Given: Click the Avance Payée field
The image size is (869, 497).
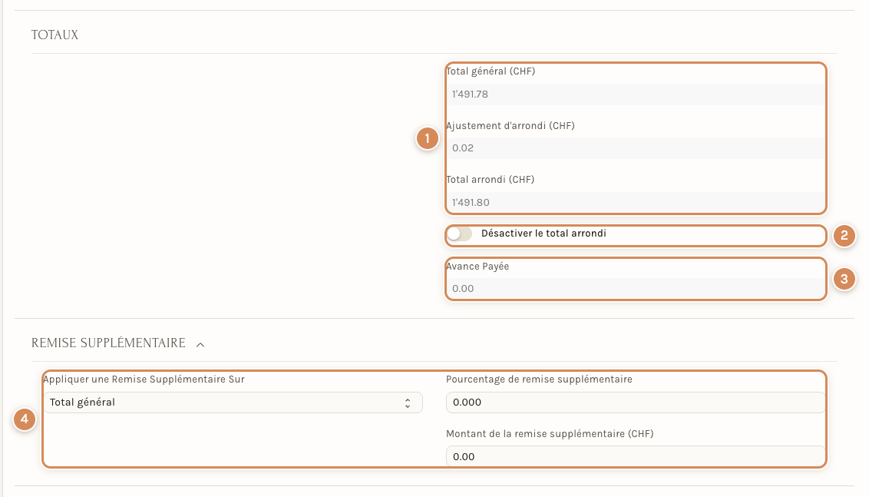Looking at the screenshot, I should [635, 288].
